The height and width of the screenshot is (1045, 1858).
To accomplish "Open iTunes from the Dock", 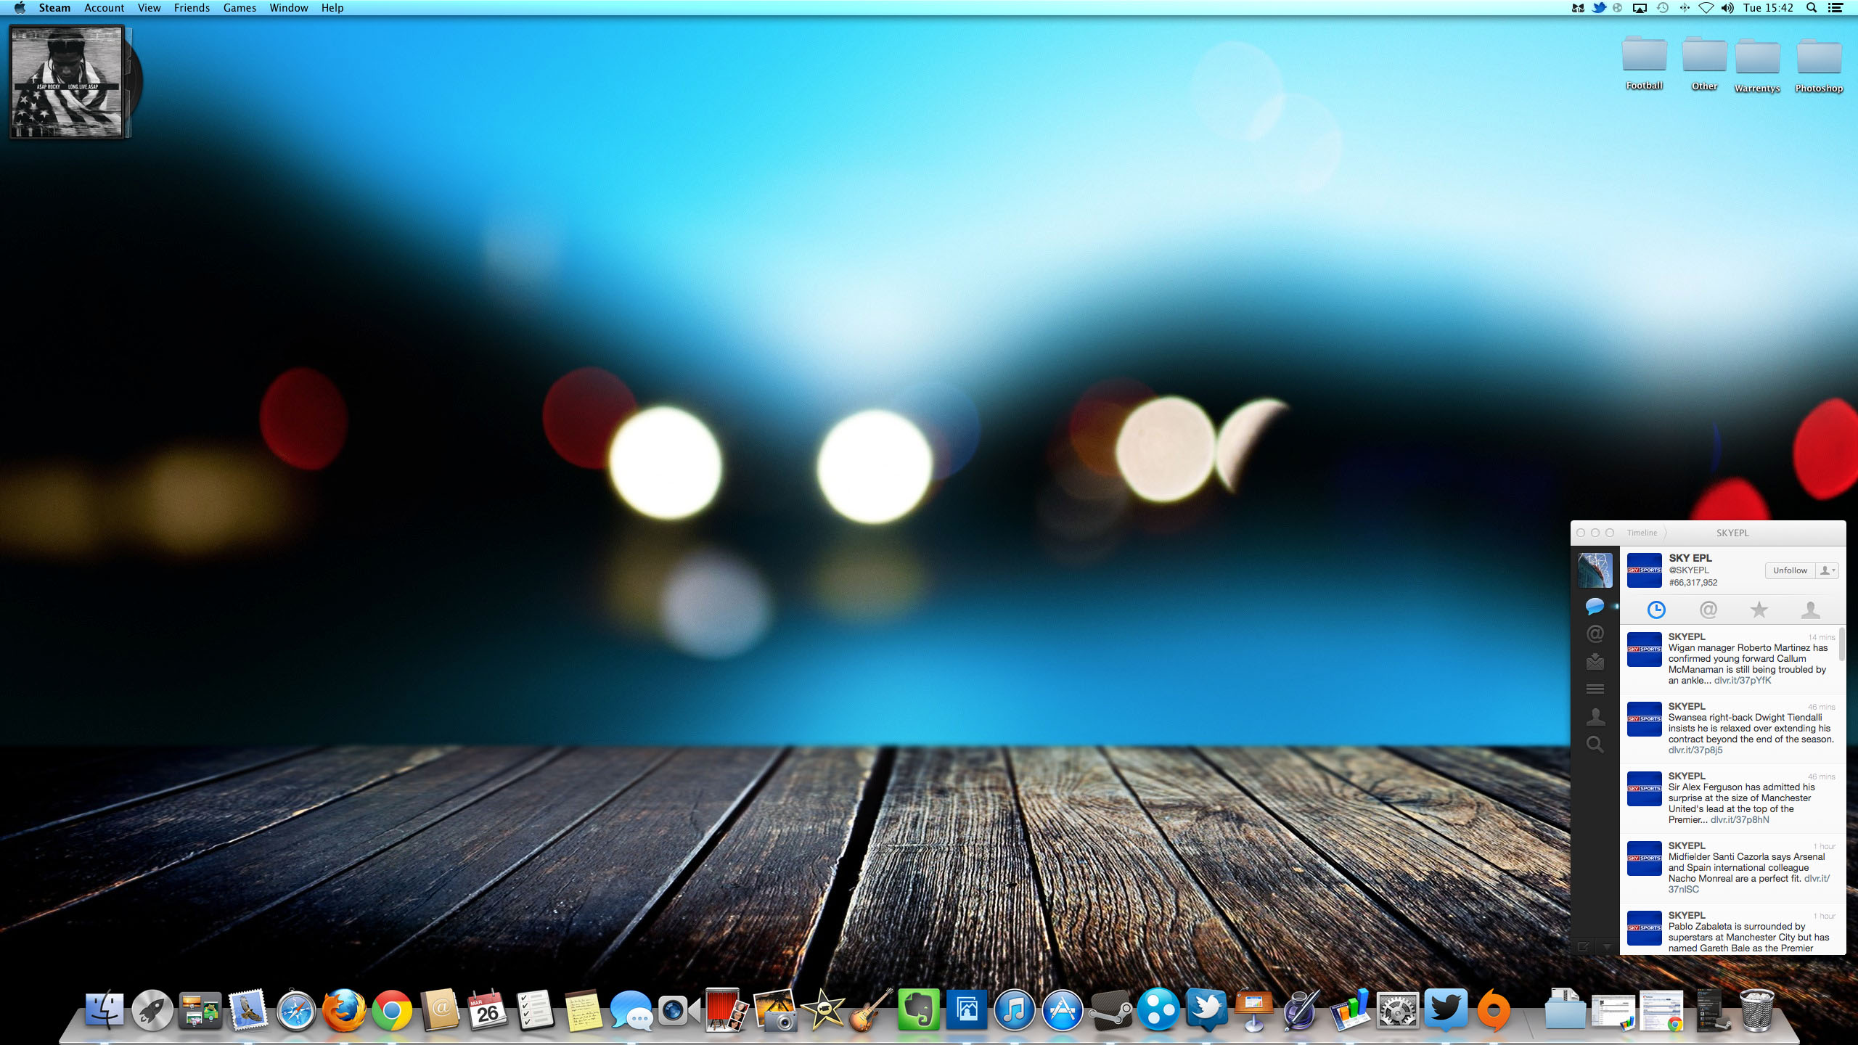I will (x=1015, y=1010).
